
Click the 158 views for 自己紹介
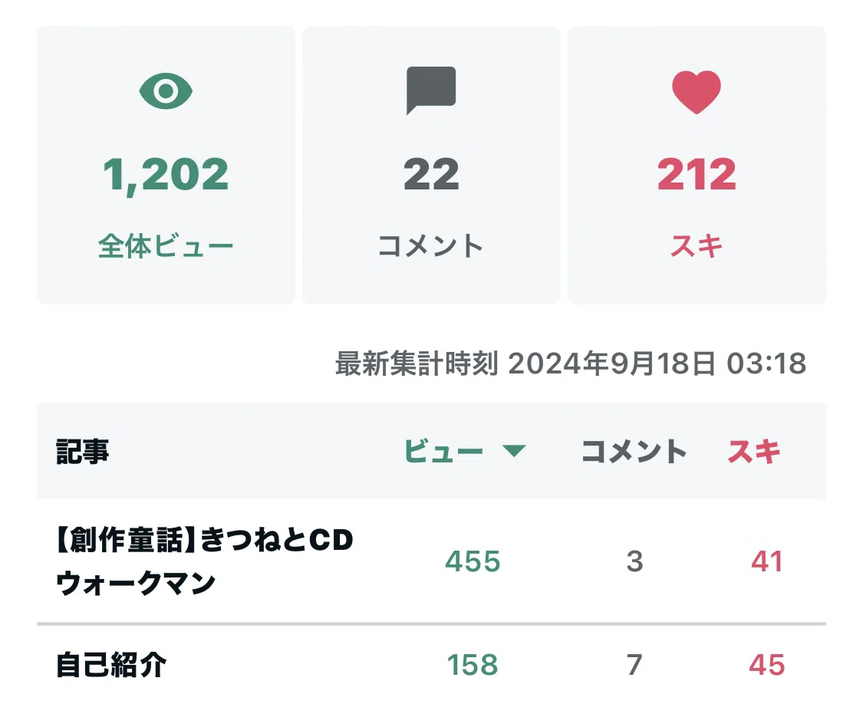473,665
